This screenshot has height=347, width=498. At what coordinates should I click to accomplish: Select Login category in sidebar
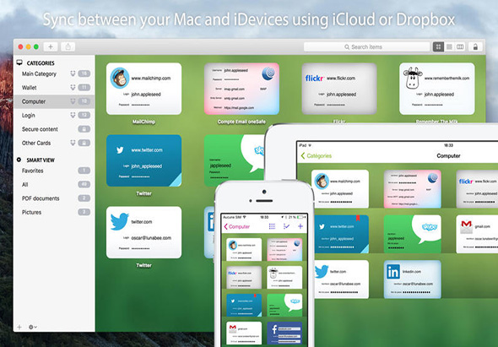coord(54,115)
